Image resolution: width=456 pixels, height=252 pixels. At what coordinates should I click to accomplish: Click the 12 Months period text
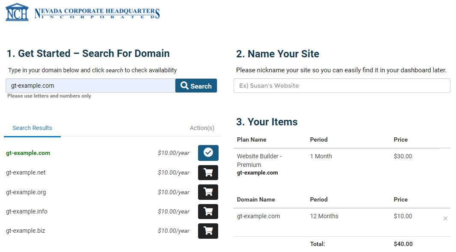tap(324, 216)
